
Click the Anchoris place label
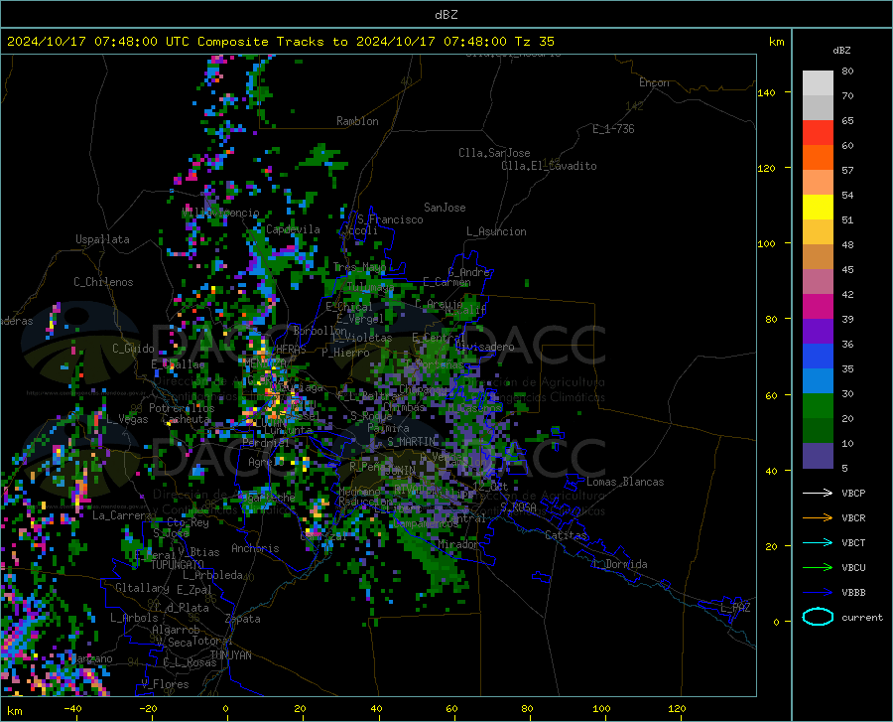pos(255,548)
